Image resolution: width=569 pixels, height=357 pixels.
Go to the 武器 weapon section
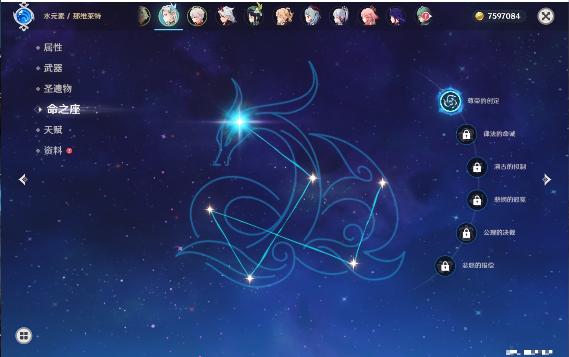pos(53,68)
